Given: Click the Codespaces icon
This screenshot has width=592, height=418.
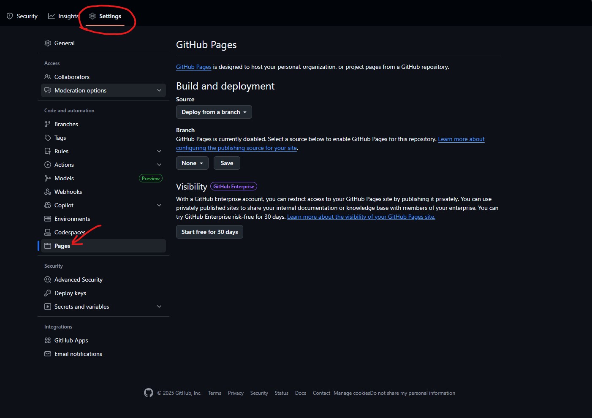Looking at the screenshot, I should (x=48, y=232).
